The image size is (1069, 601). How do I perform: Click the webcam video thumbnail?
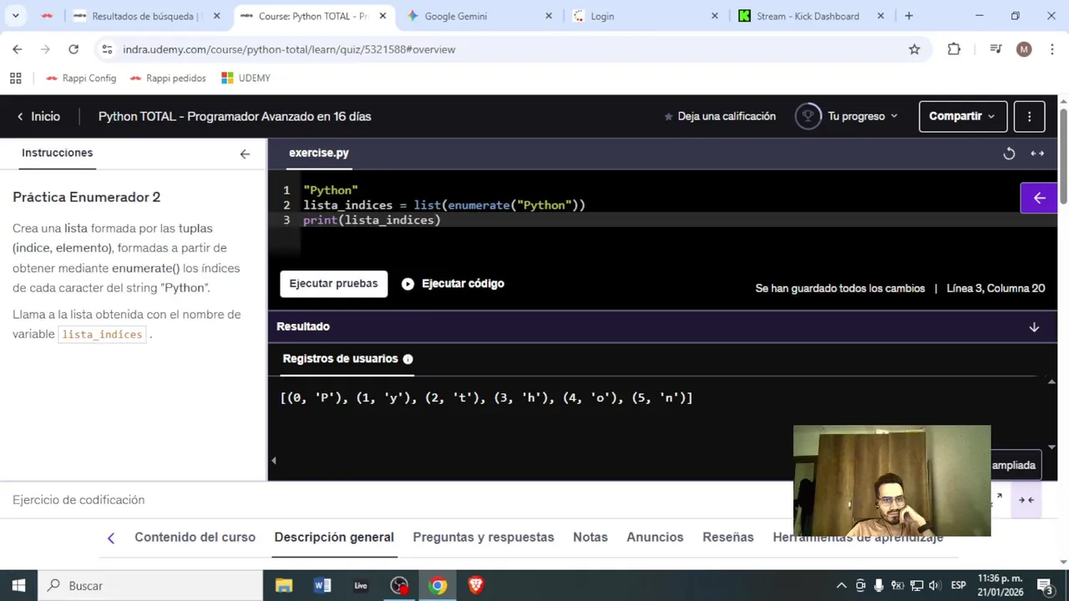click(892, 481)
